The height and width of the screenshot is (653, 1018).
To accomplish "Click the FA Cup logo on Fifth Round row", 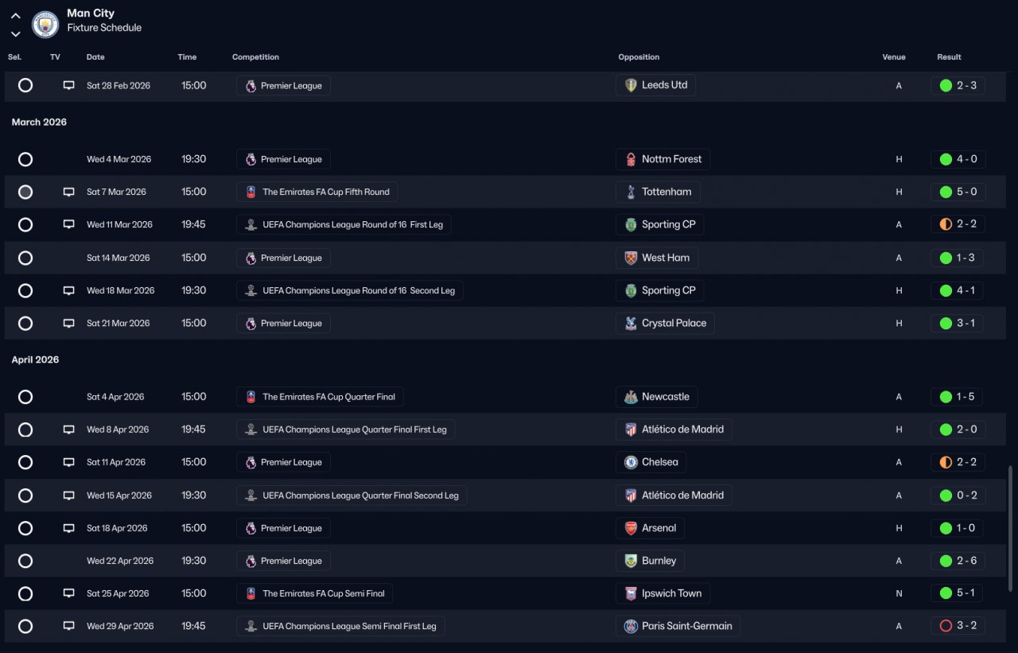I will [x=251, y=192].
